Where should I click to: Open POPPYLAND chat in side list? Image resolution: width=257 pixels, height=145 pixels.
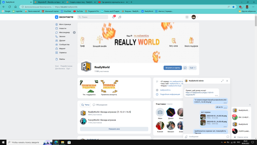click(241, 131)
